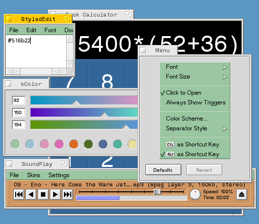The image size is (259, 224).
Task: Expand the Font submenu arrow
Action: pyautogui.click(x=225, y=67)
